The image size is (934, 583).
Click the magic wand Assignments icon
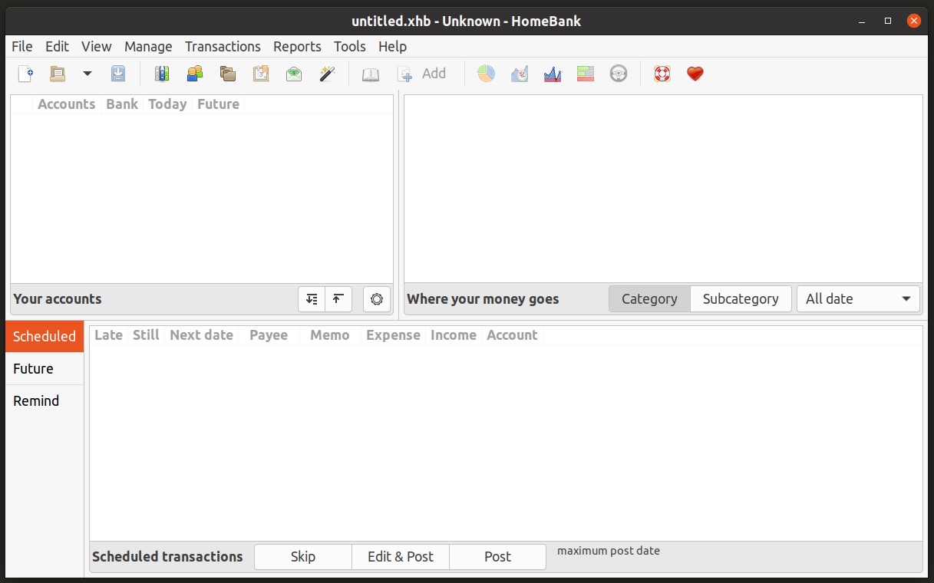[328, 74]
